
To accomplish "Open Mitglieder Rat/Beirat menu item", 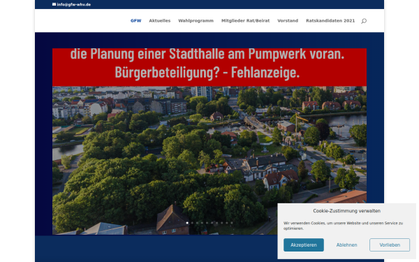I will 245,20.
